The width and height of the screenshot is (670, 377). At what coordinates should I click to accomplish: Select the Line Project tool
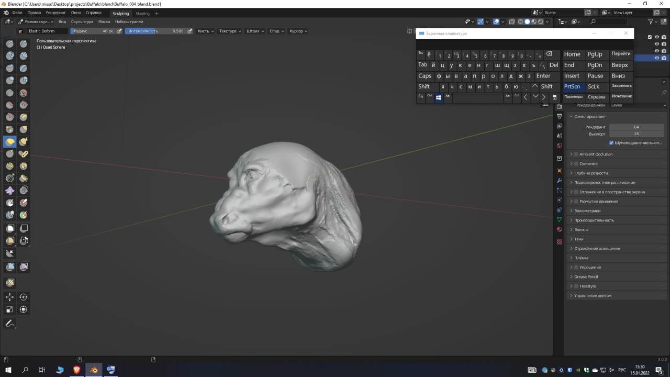[x=10, y=253]
